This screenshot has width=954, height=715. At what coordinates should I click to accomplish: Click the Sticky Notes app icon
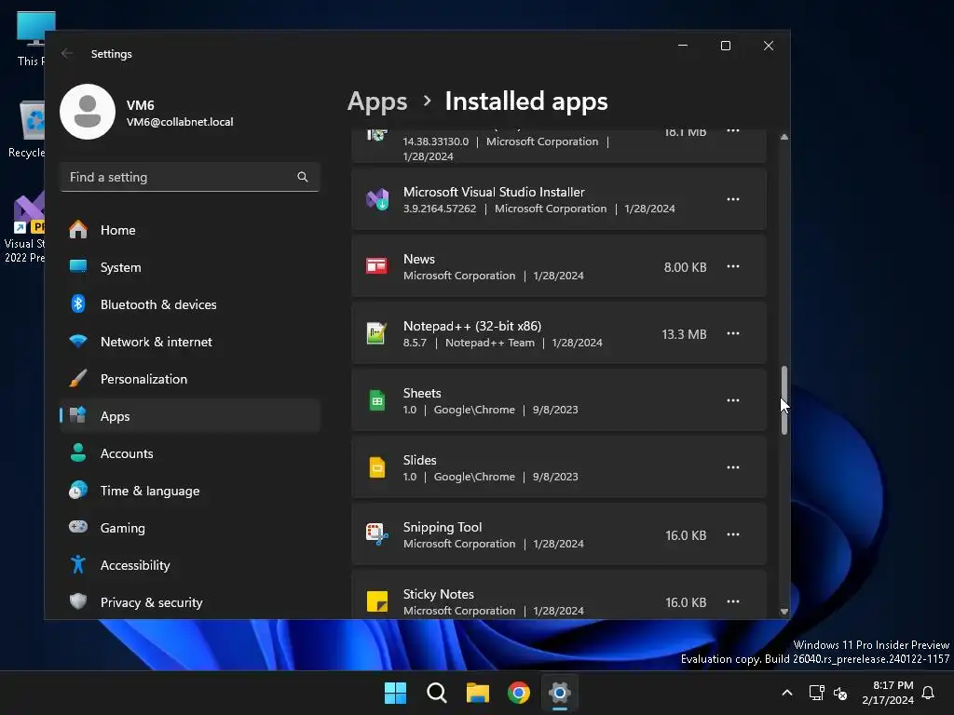pos(377,601)
